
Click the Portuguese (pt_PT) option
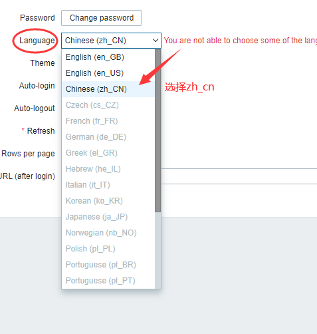108,281
